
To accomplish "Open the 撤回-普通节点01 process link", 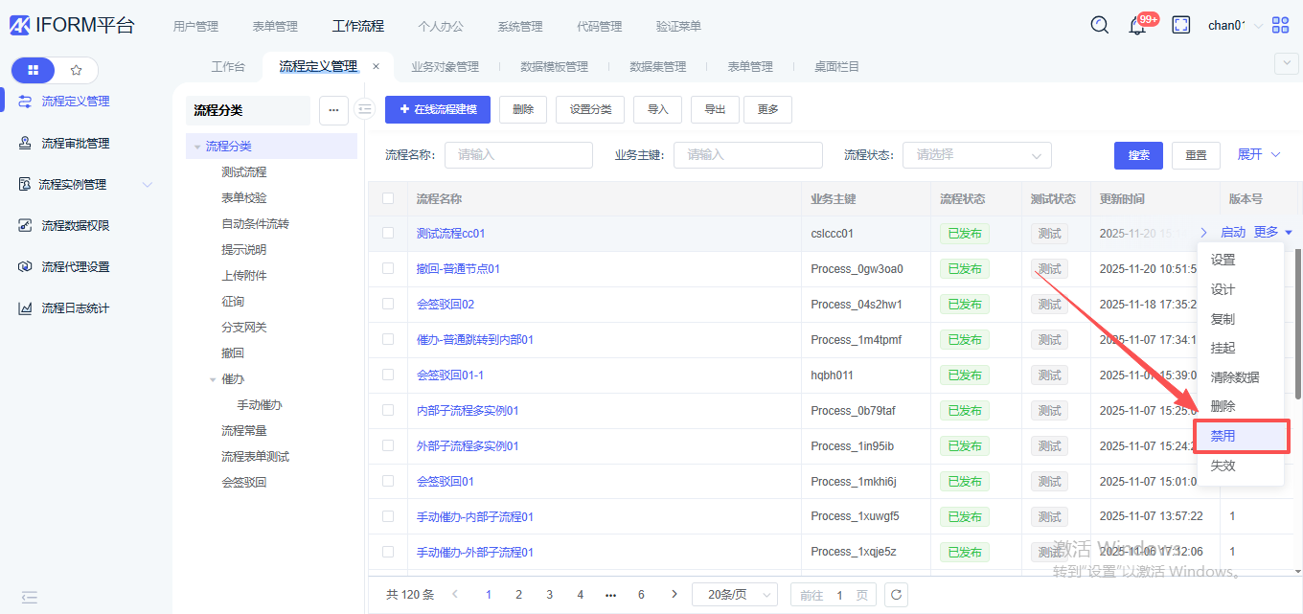I will (458, 269).
